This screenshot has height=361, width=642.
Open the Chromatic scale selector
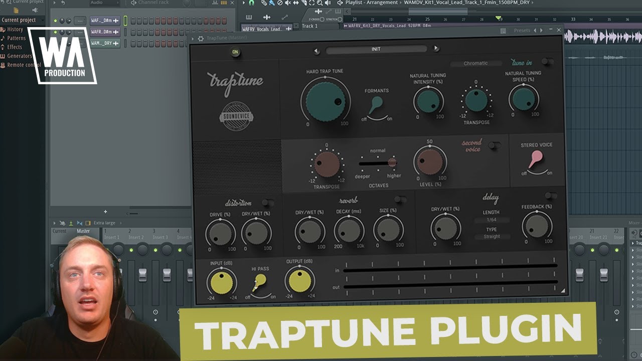tap(475, 63)
